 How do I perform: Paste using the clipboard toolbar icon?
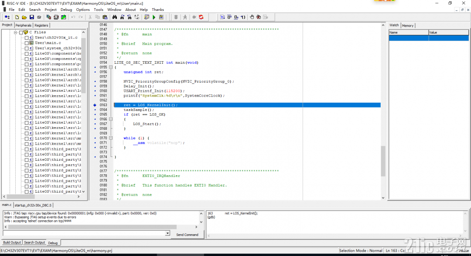point(105,17)
